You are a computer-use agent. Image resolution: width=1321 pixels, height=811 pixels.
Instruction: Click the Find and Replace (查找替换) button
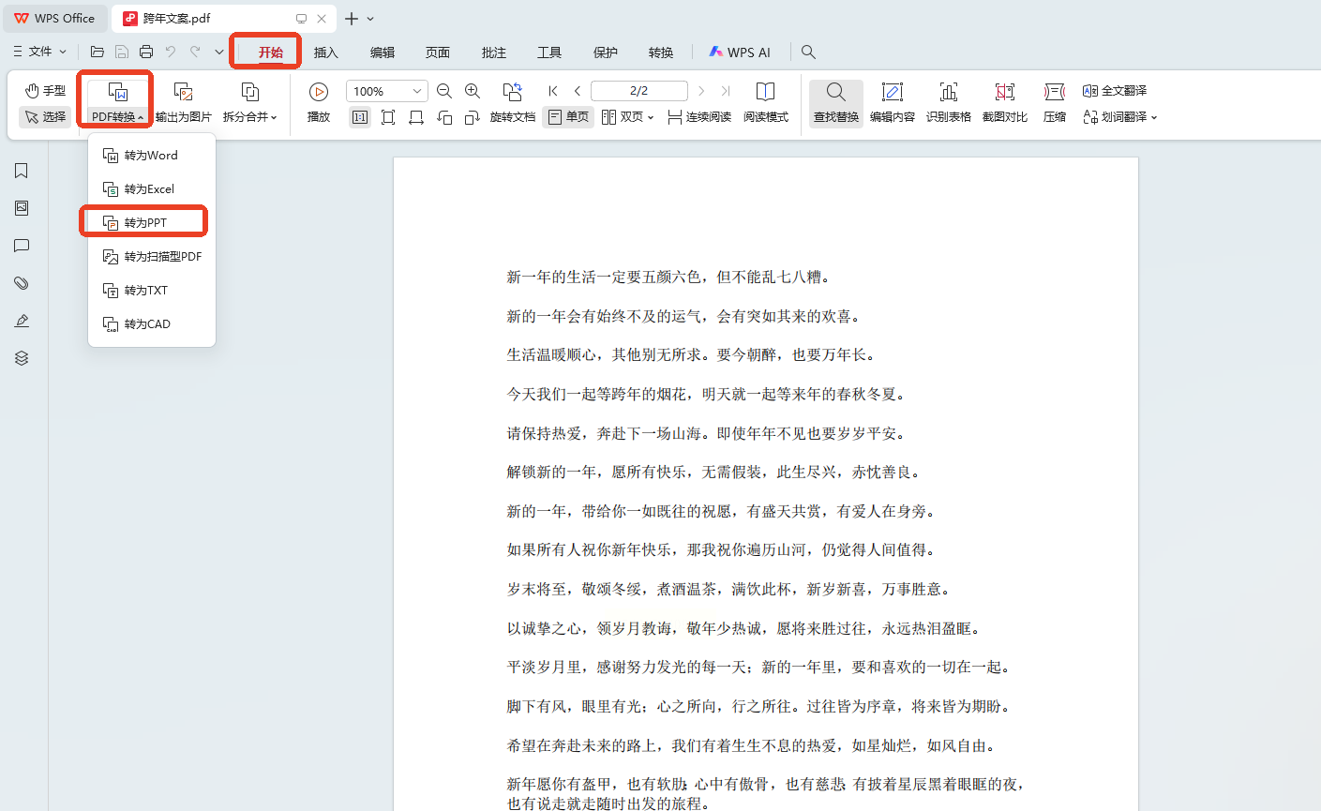point(835,101)
